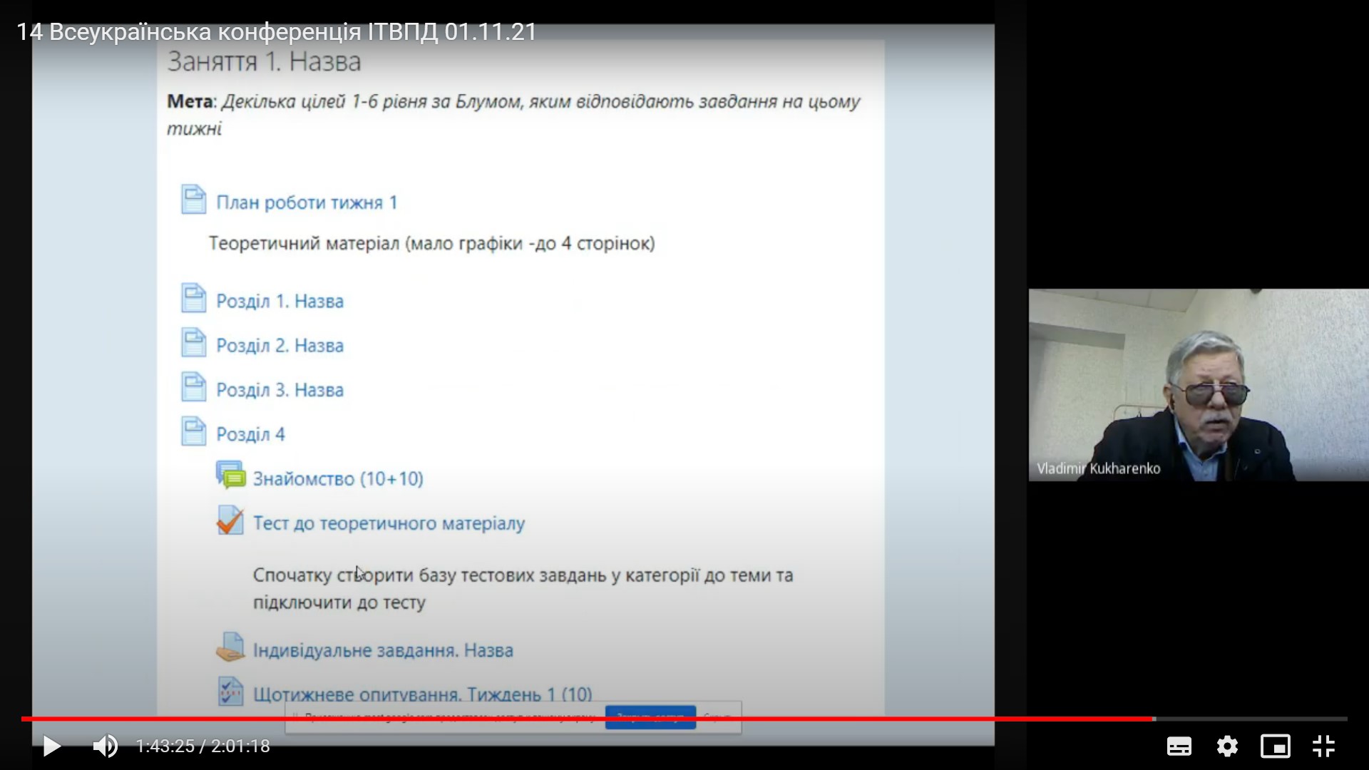Image resolution: width=1369 pixels, height=770 pixels.
Task: Click the page icon beside Розділ 2. Назва
Action: 193,342
